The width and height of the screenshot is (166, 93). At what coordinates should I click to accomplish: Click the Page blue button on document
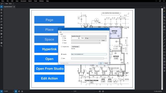(x=50, y=20)
